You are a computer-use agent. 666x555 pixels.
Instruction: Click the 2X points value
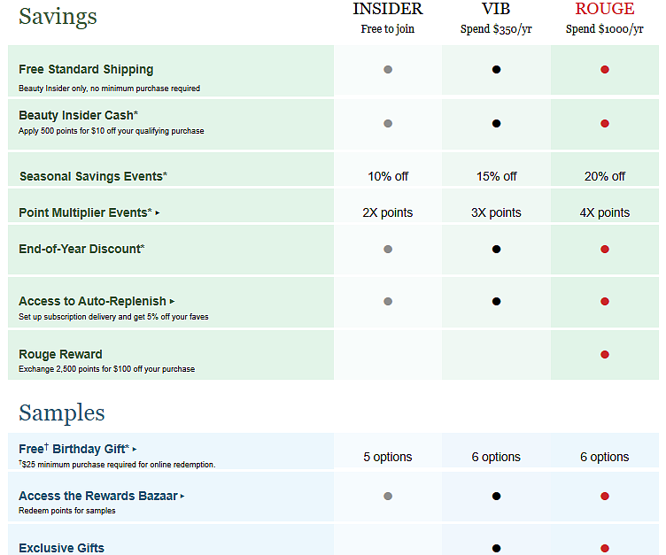pyautogui.click(x=387, y=212)
